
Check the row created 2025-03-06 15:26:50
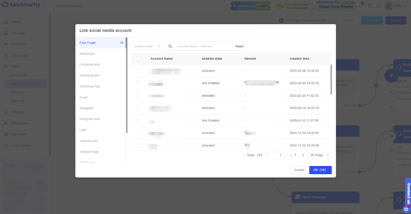coord(139,71)
